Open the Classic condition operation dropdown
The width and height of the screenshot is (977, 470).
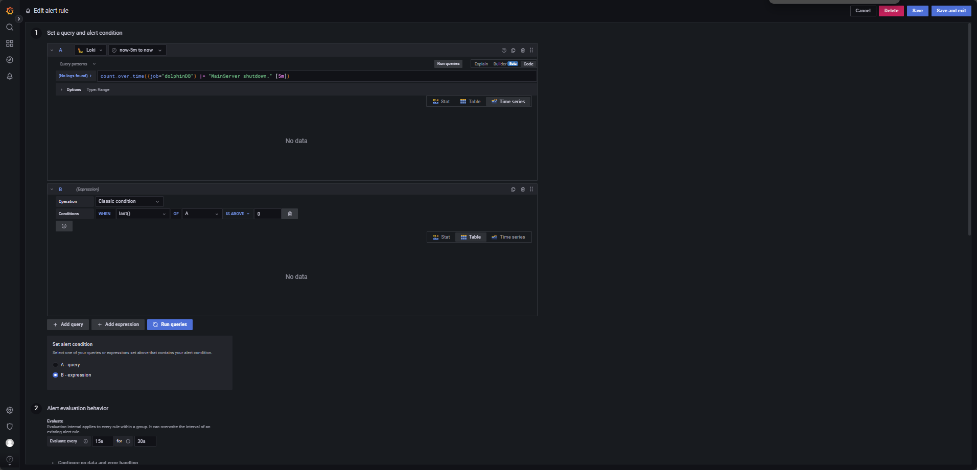(x=129, y=201)
